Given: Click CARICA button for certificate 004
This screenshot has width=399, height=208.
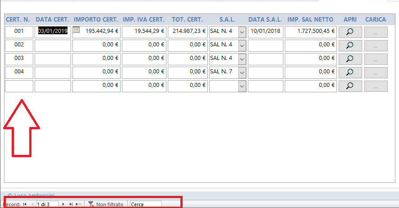Looking at the screenshot, I should [x=376, y=72].
